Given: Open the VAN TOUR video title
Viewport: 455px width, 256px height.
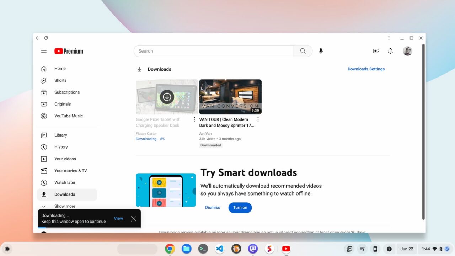Looking at the screenshot, I should [x=226, y=122].
